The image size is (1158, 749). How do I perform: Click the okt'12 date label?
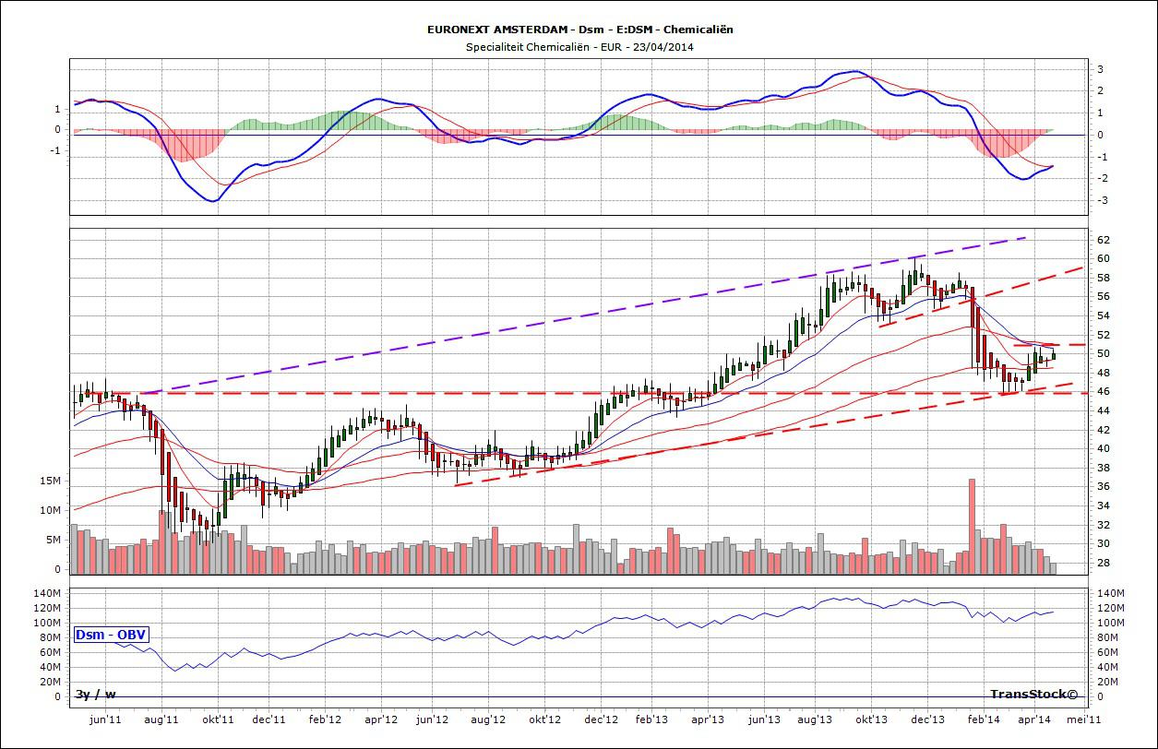click(x=545, y=719)
